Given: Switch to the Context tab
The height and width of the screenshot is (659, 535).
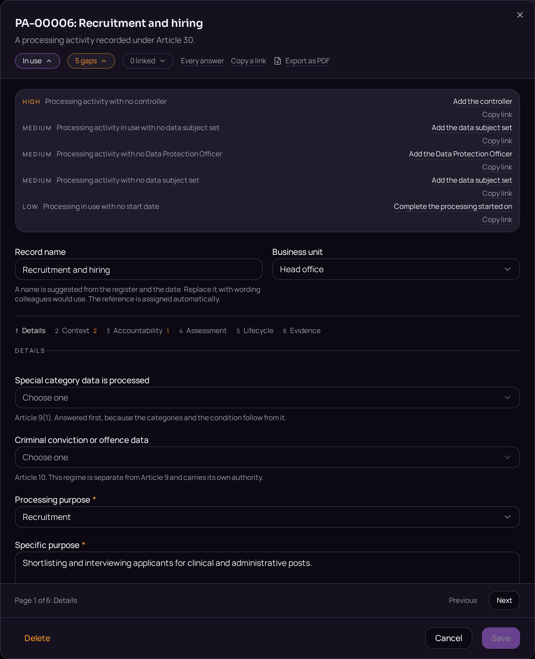Looking at the screenshot, I should (76, 331).
